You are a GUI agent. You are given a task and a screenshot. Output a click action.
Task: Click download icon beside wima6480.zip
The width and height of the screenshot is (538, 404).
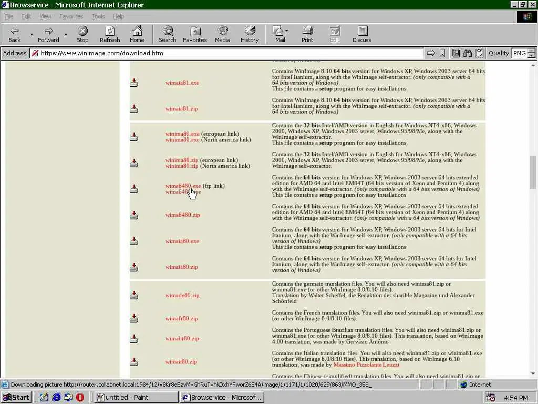[x=134, y=215]
